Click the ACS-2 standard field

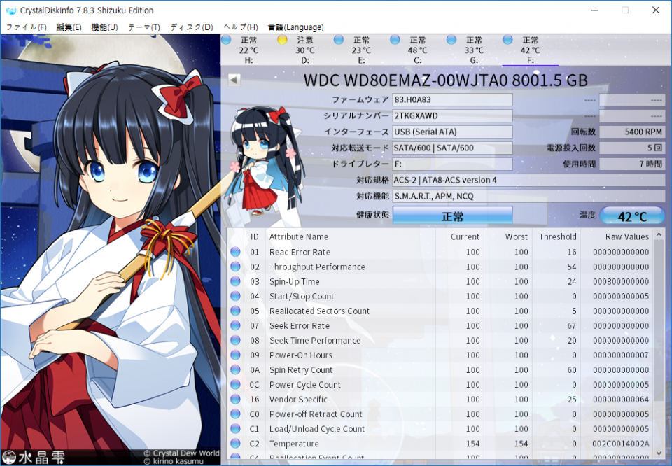(x=529, y=180)
